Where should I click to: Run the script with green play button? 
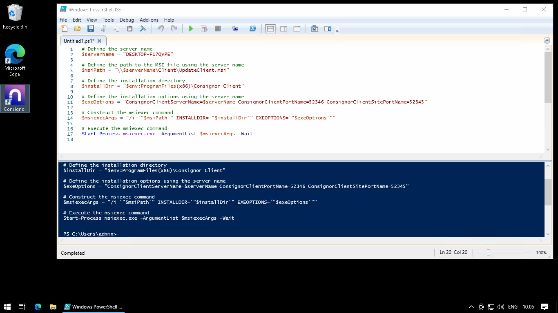point(191,29)
